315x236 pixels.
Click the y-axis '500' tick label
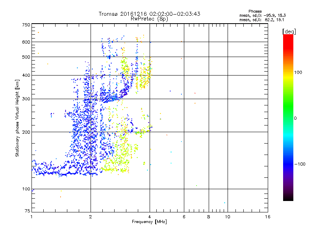tap(26, 57)
